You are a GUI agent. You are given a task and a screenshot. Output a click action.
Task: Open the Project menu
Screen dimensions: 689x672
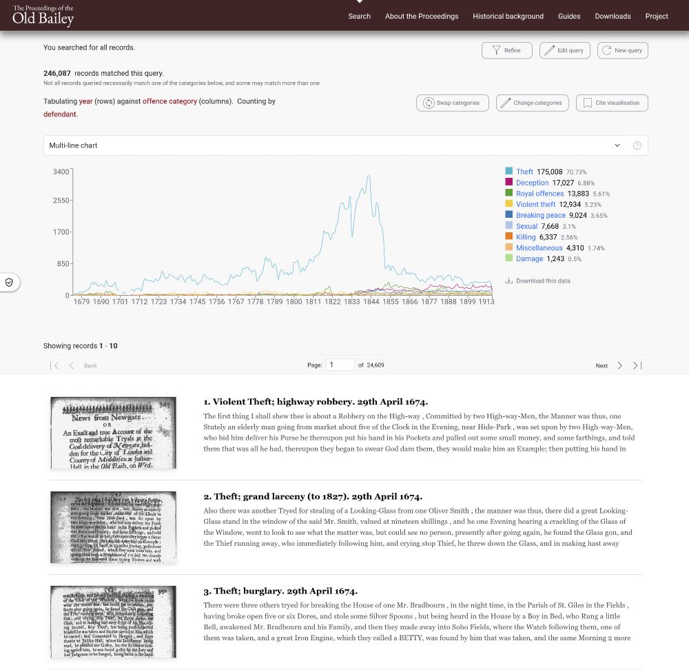657,17
